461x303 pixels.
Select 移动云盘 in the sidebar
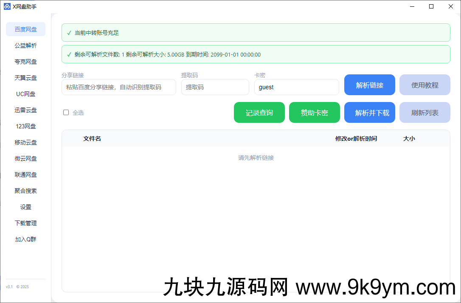tap(25, 142)
